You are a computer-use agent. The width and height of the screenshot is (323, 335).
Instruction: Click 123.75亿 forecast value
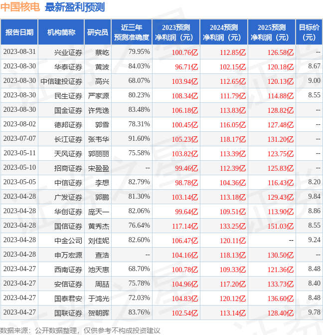[x=281, y=154]
